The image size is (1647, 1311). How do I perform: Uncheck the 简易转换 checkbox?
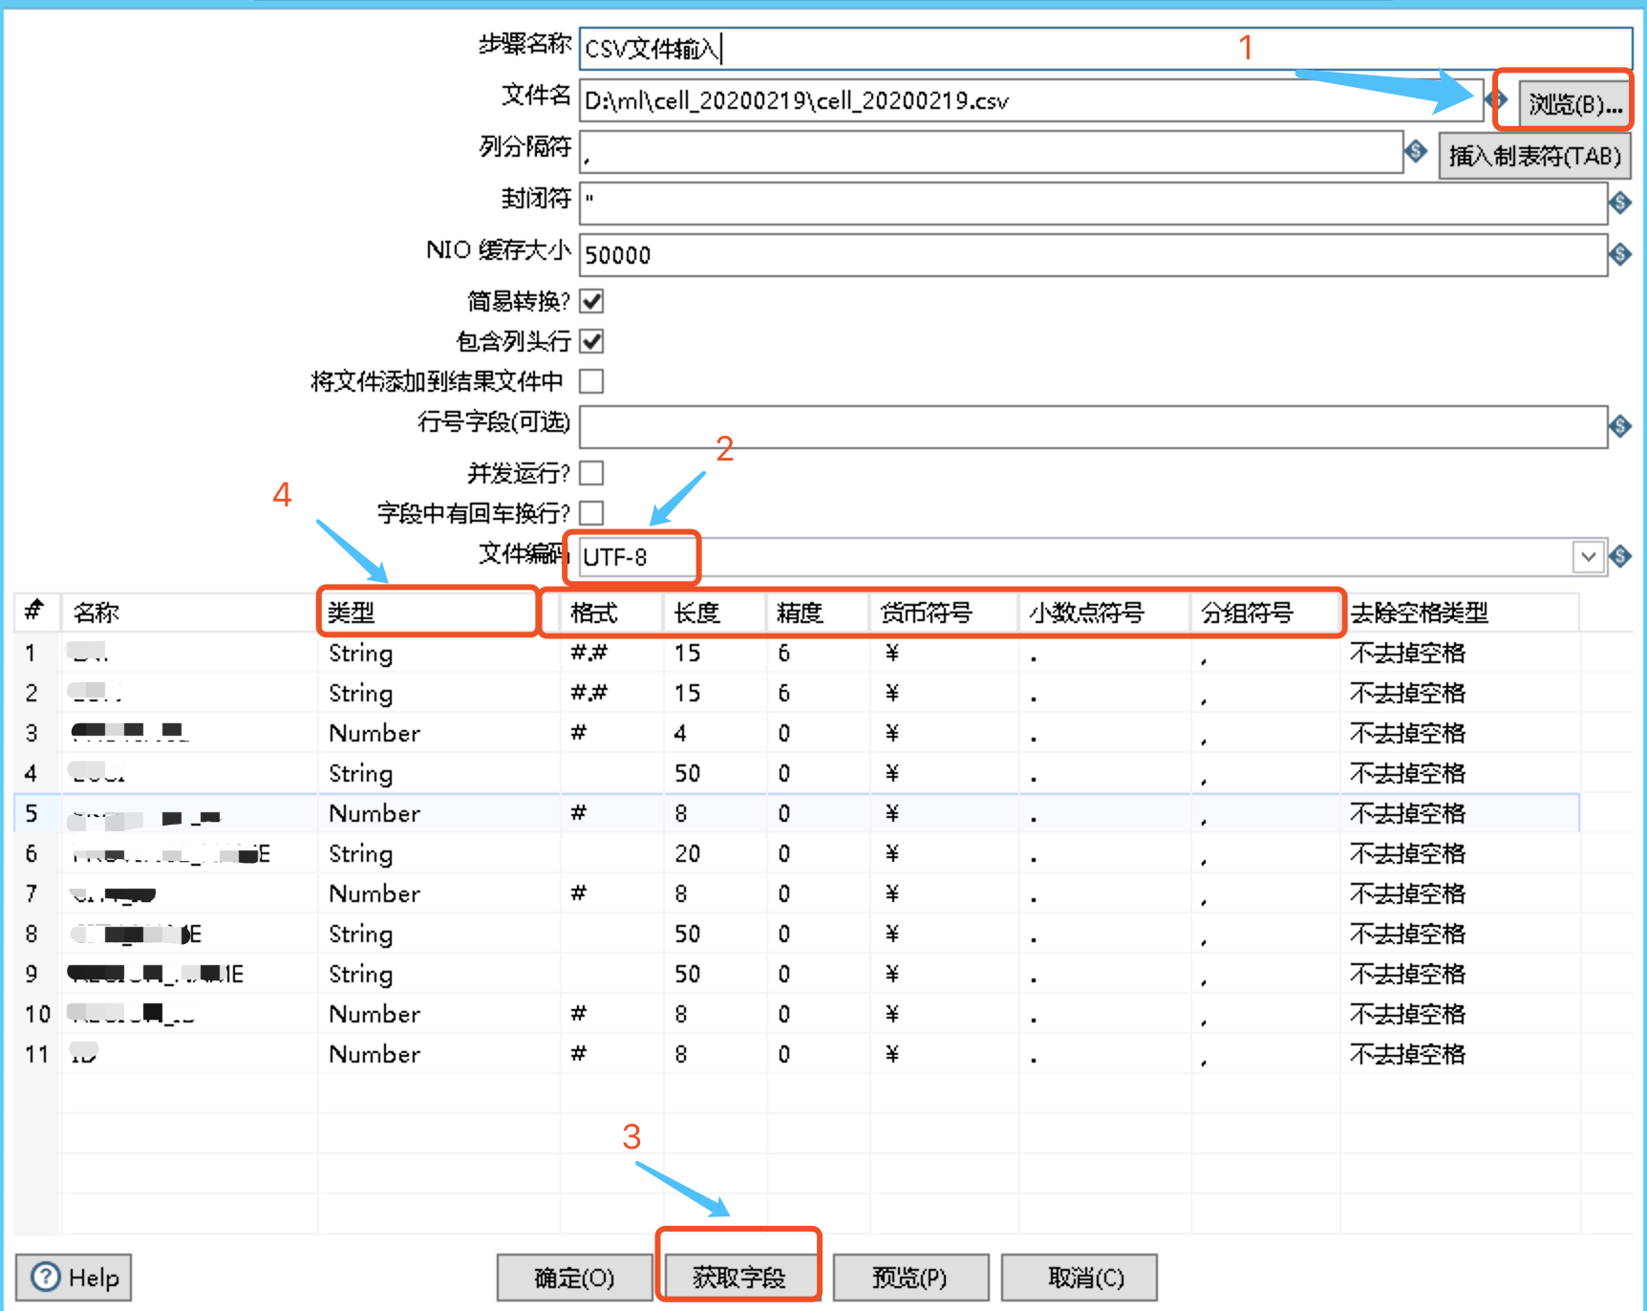591,301
